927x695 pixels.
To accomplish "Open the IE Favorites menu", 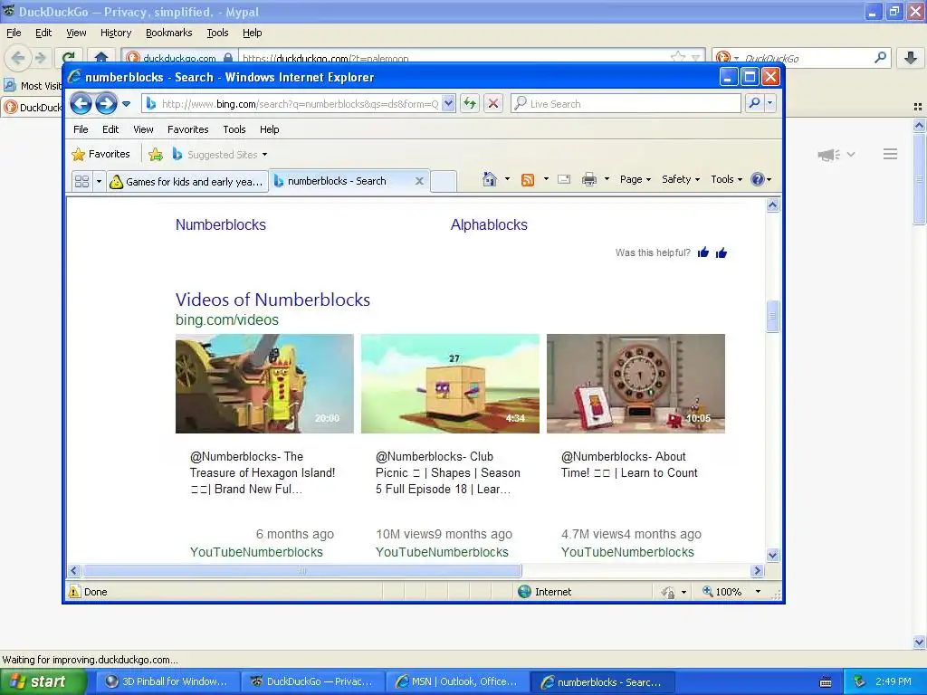I will tap(188, 129).
